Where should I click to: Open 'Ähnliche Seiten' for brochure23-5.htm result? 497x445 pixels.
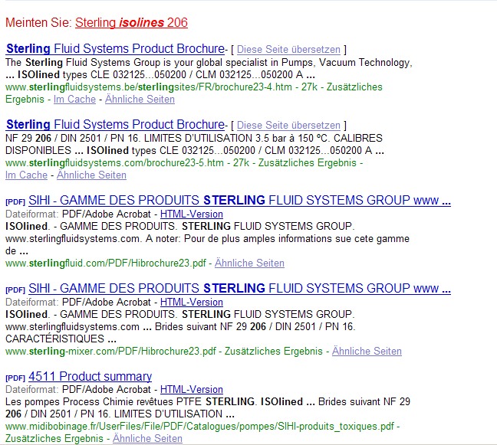pos(91,175)
